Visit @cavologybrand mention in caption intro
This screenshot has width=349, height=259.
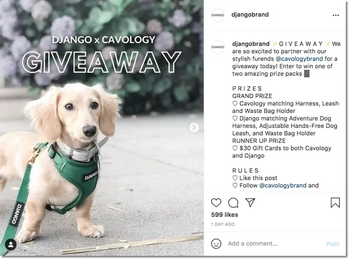point(299,59)
